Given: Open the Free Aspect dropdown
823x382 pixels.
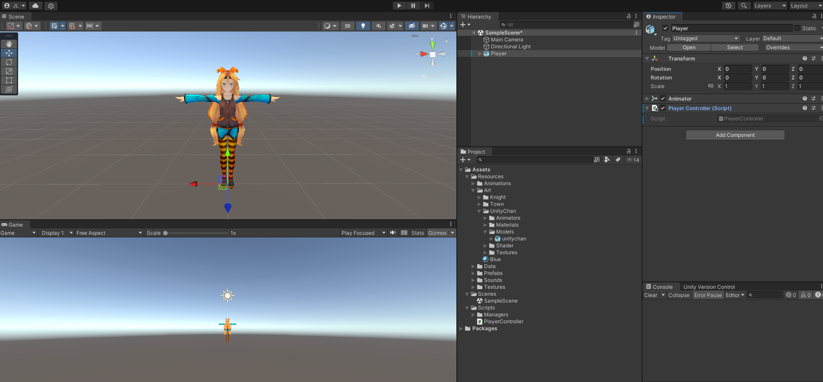Looking at the screenshot, I should pyautogui.click(x=109, y=233).
